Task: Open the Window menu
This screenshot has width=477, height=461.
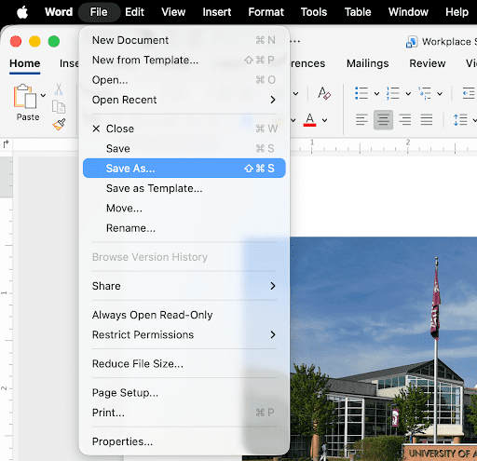Action: point(408,12)
